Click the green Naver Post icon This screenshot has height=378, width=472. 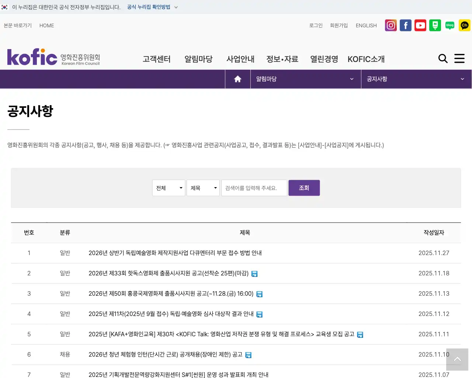tap(435, 25)
